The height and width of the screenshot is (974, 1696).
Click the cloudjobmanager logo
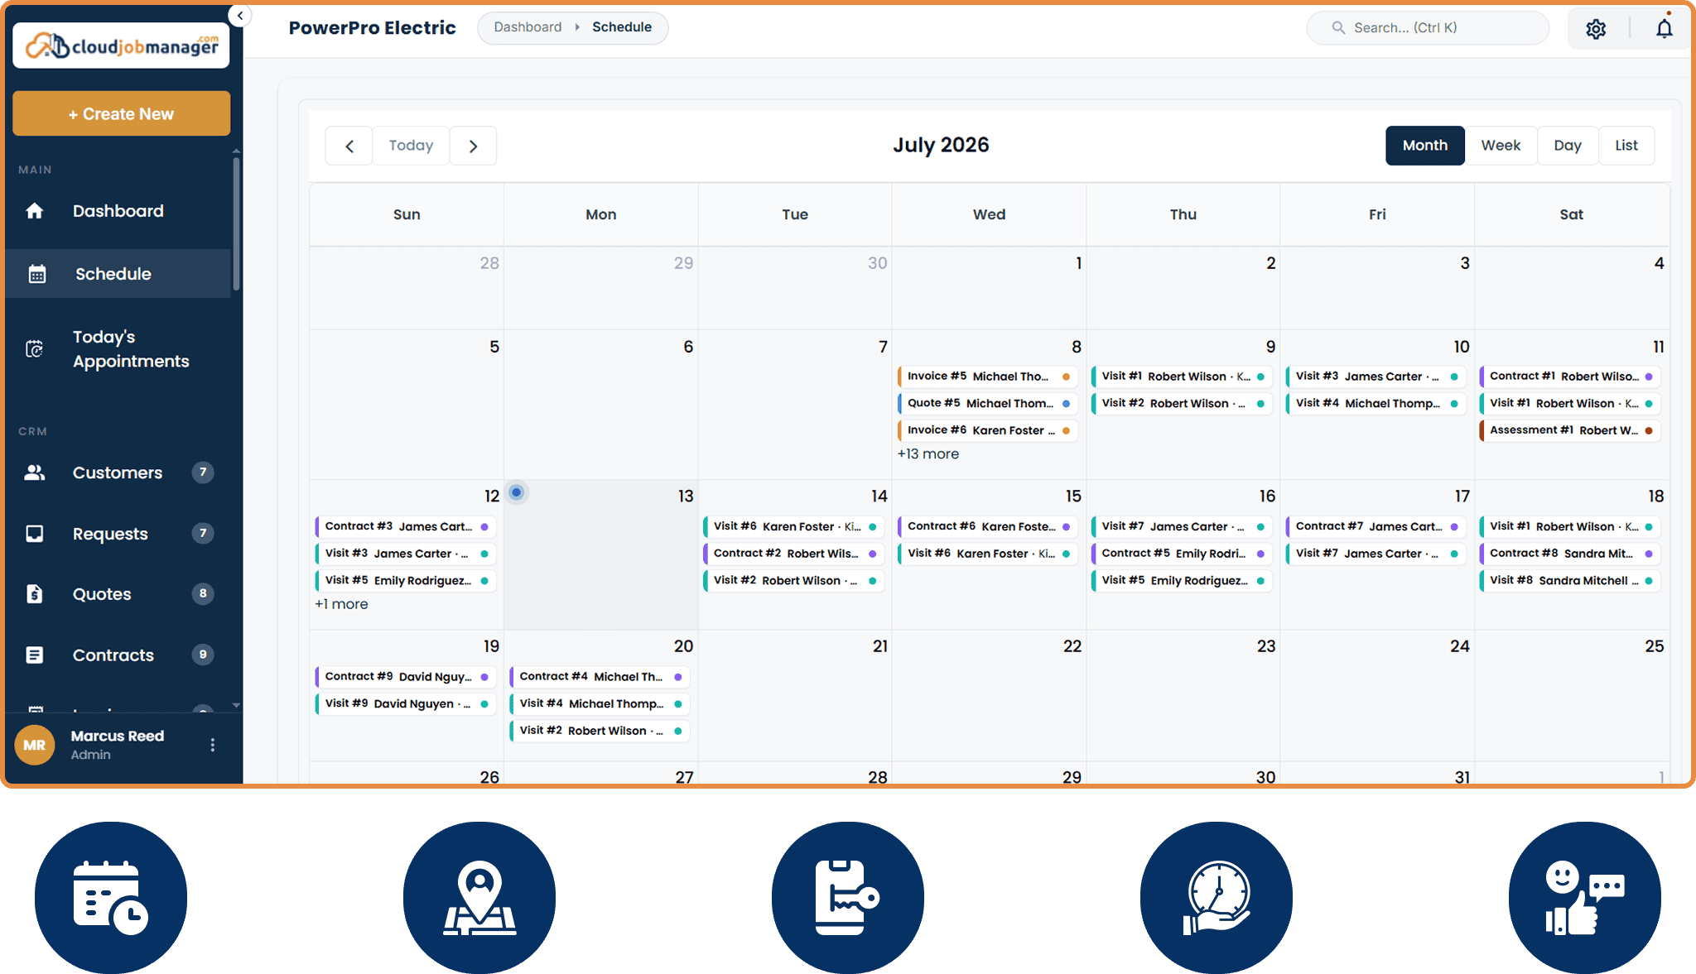[x=121, y=46]
